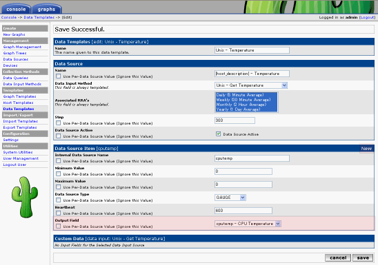This screenshot has width=378, height=265.
Task: Switch to the console tab
Action: pyautogui.click(x=16, y=9)
